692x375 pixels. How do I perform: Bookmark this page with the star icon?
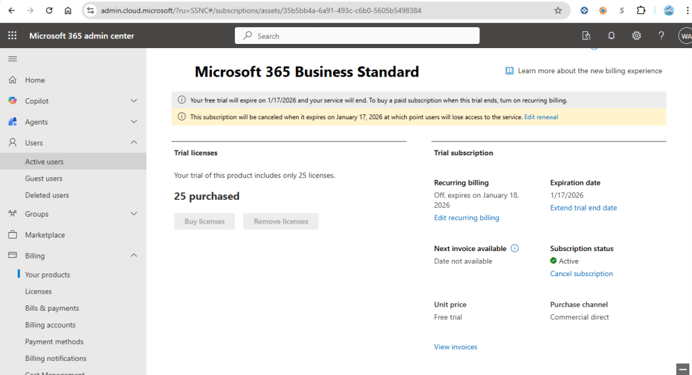coord(558,11)
